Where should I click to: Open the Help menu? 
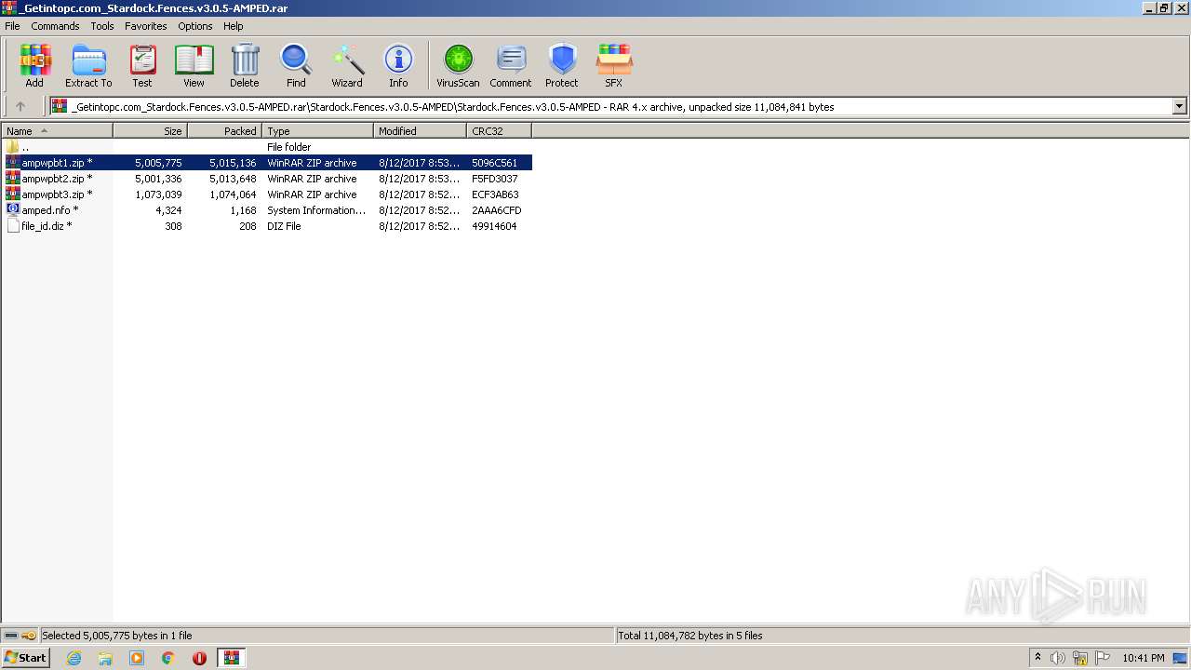click(234, 26)
